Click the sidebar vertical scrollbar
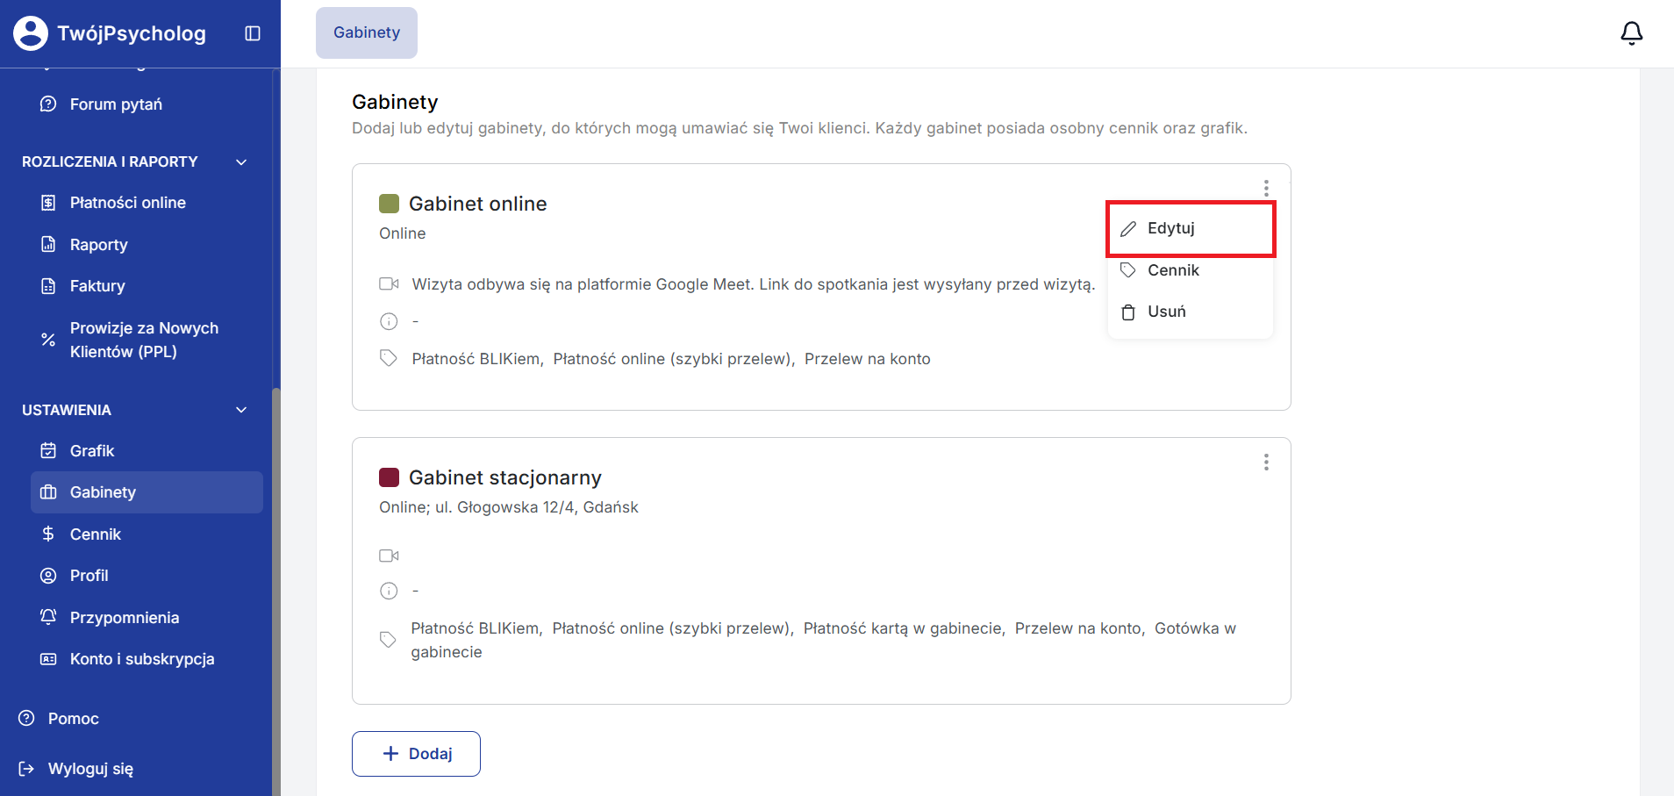 (275, 588)
